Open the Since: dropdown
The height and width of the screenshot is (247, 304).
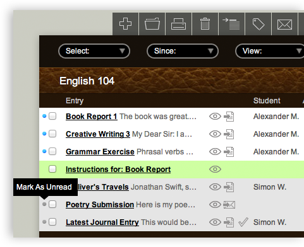[183, 51]
